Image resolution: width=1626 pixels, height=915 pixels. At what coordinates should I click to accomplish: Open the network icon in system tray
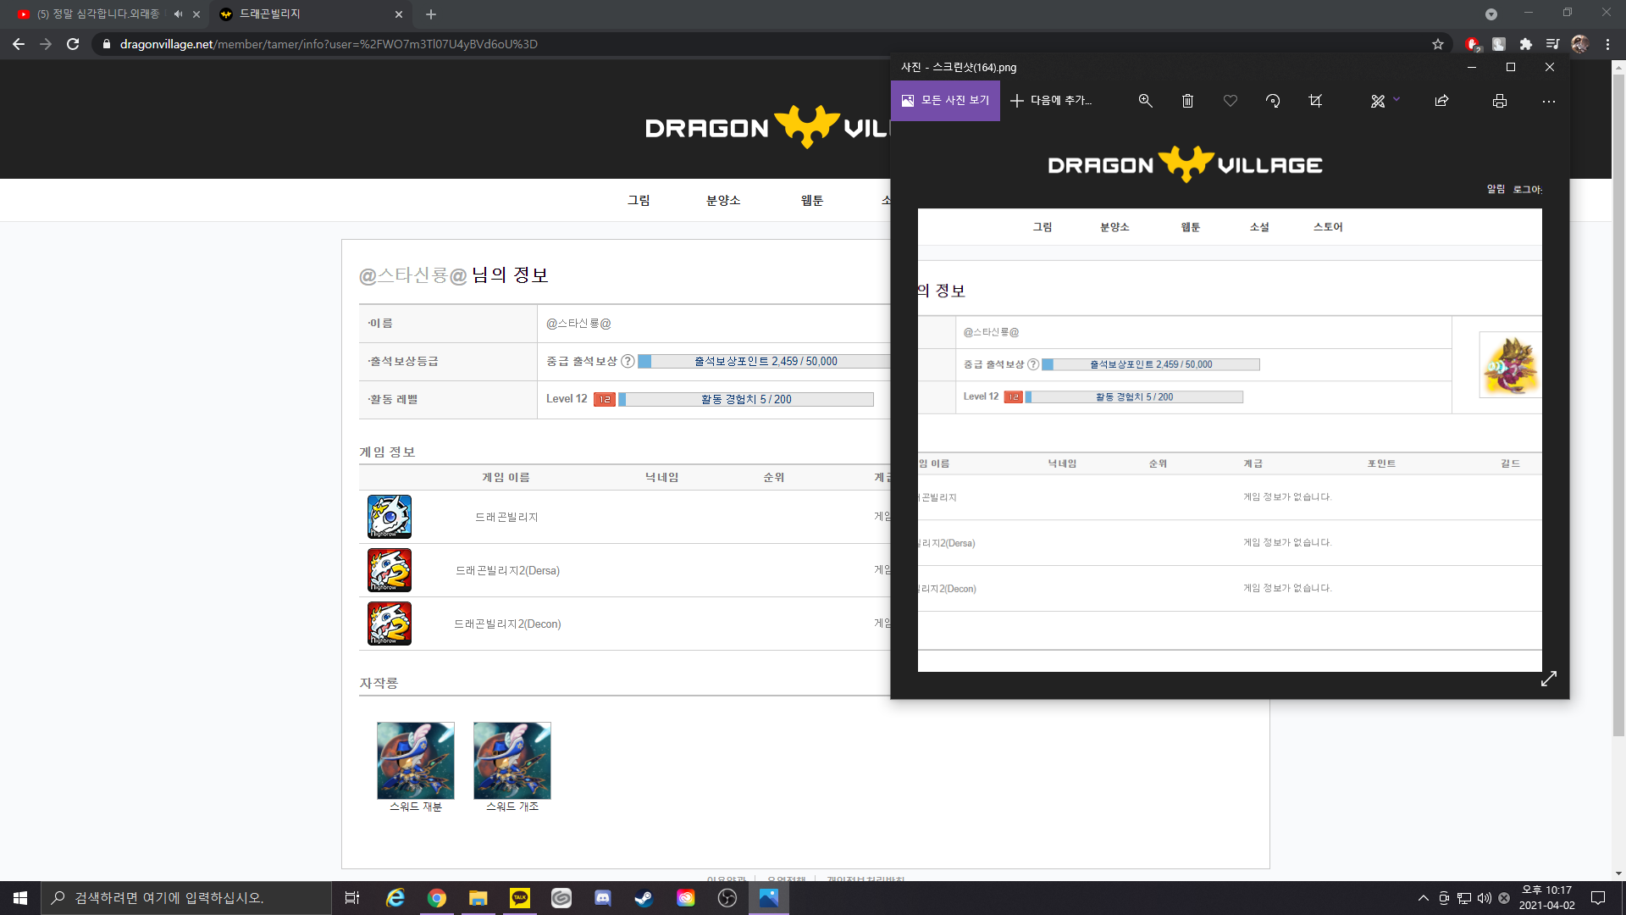pos(1464,898)
